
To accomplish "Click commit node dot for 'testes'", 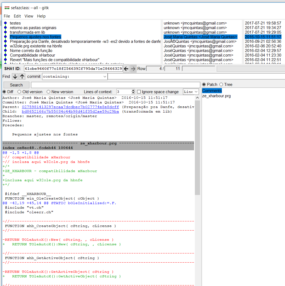I will 5,23.
